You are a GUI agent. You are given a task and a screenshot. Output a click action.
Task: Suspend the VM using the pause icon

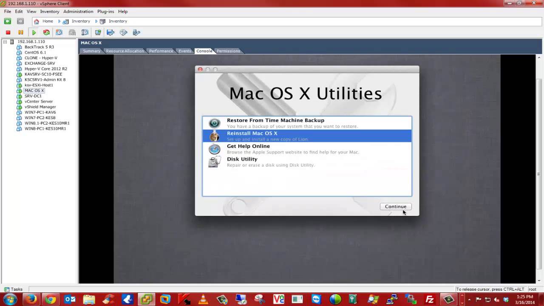pos(20,32)
